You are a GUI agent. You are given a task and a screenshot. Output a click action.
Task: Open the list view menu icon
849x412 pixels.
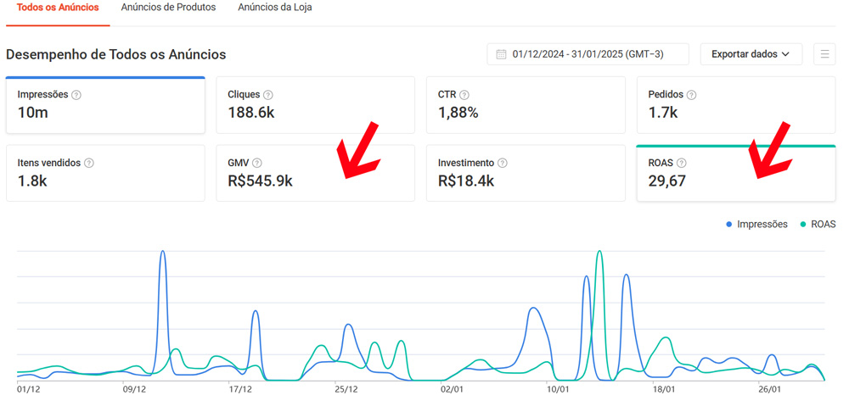click(824, 54)
